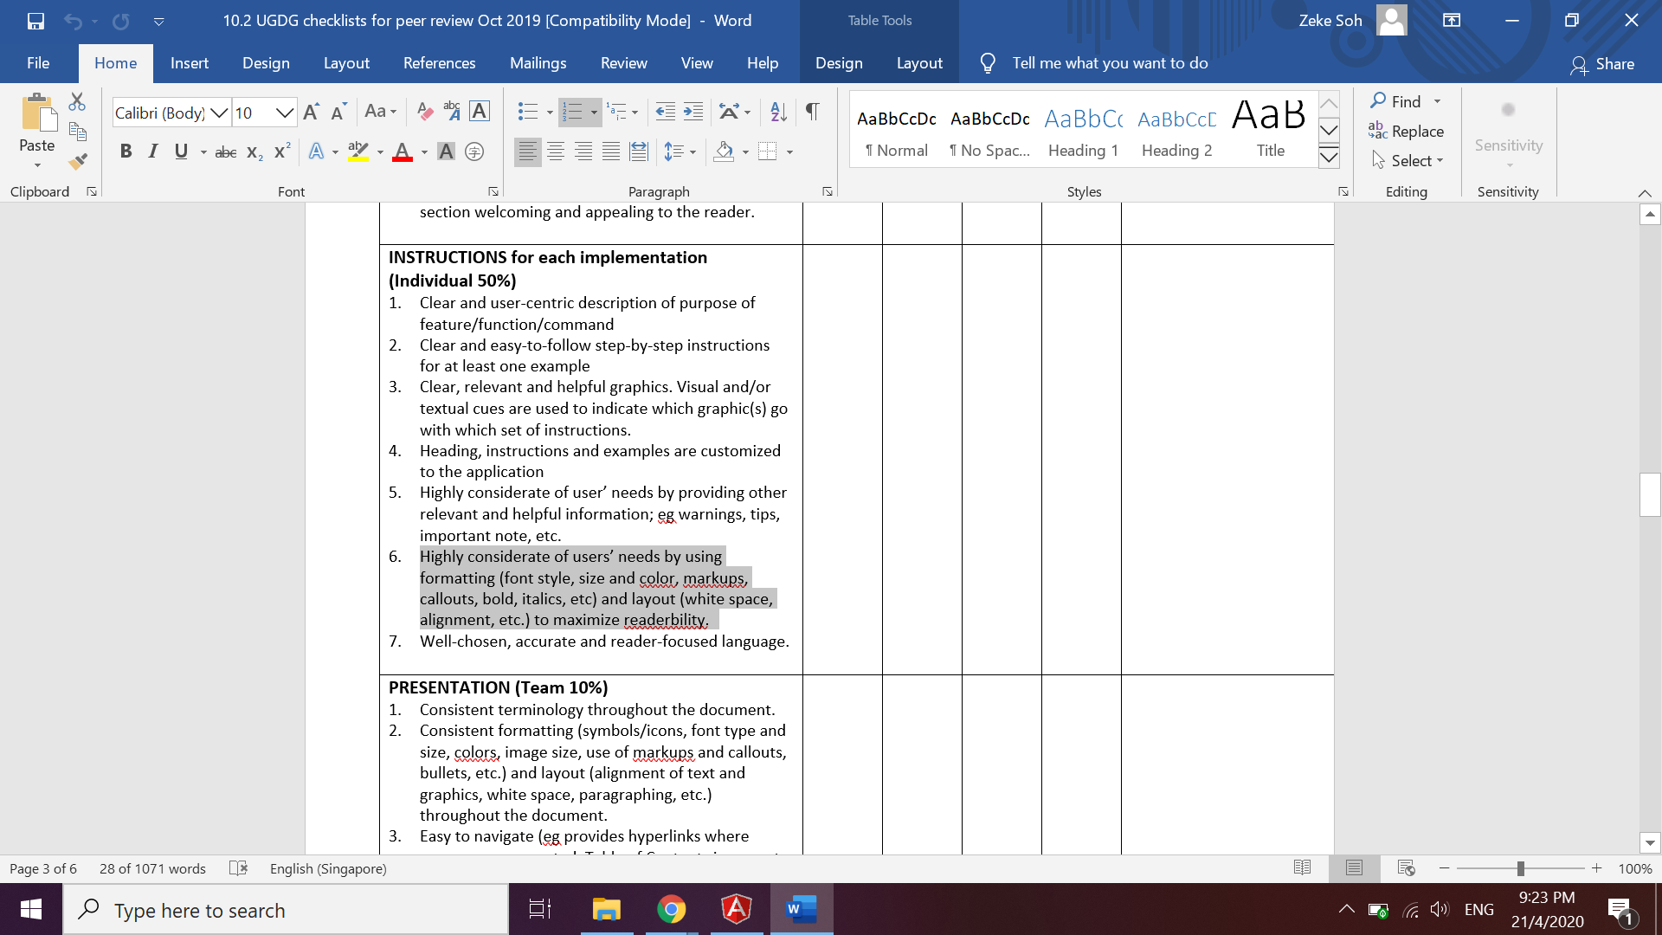Click the Cut scissors icon
This screenshot has height=935, width=1662.
(x=77, y=102)
